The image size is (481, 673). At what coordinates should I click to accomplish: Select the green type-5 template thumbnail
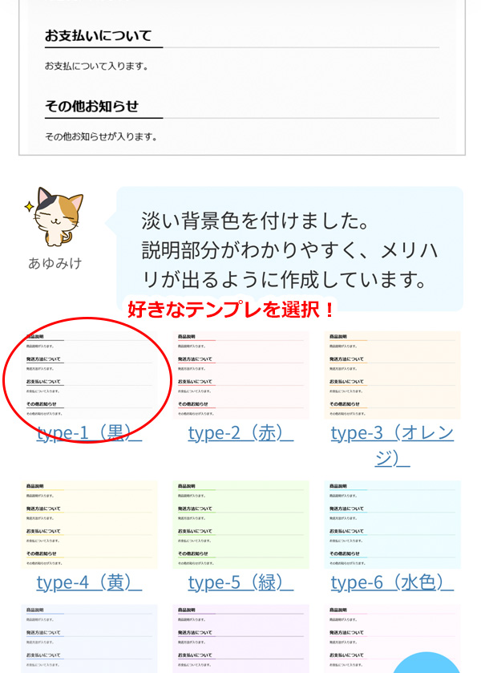[240, 525]
